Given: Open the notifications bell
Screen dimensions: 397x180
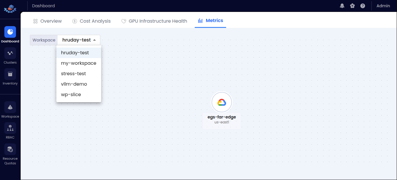Looking at the screenshot, I should [x=342, y=6].
